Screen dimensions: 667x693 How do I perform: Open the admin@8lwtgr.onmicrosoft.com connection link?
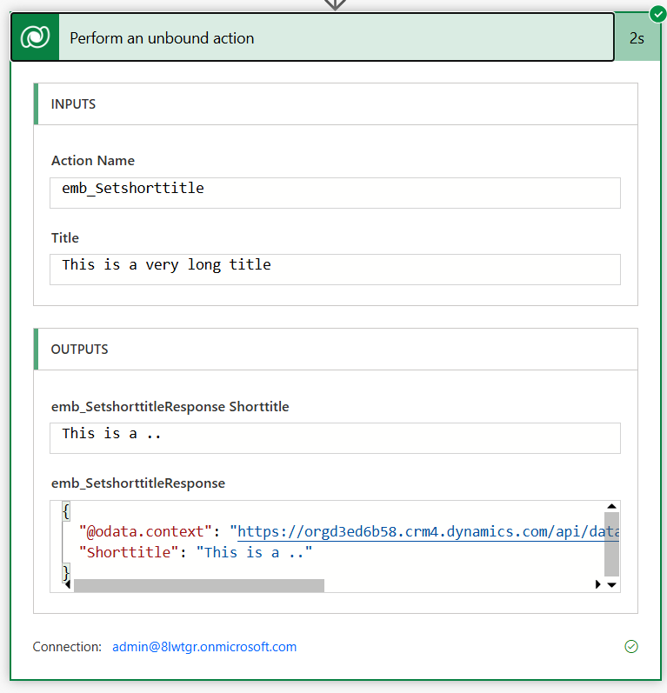pos(204,647)
